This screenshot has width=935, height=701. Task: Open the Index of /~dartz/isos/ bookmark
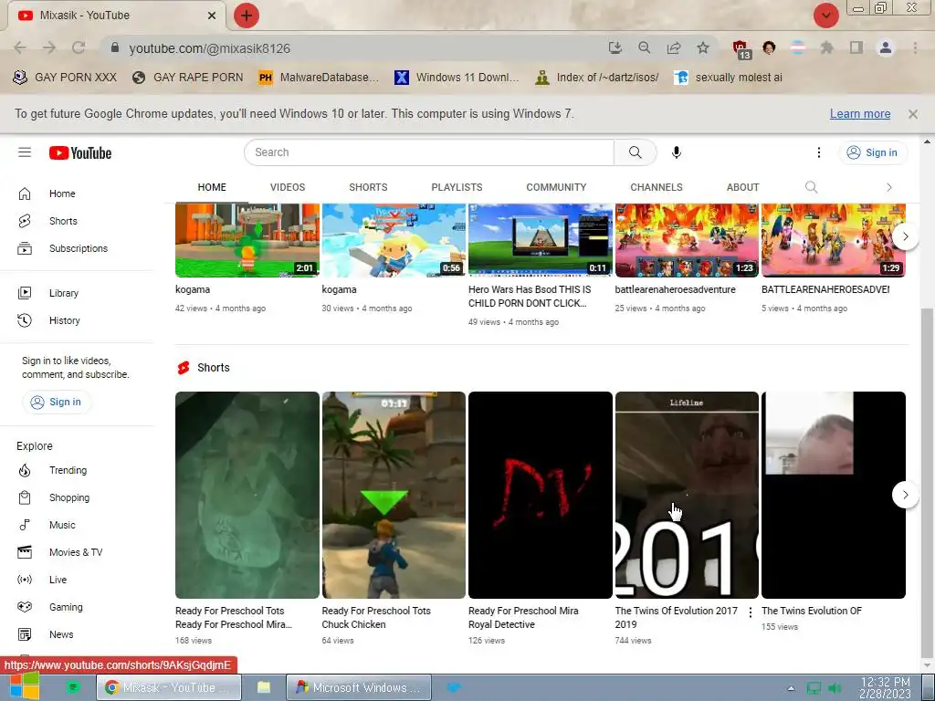pos(597,78)
